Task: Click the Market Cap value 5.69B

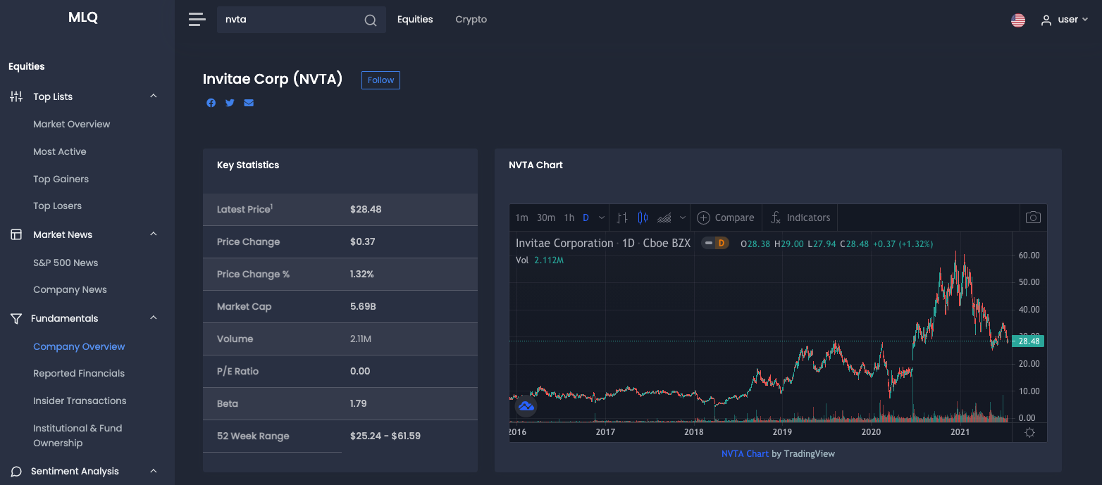Action: tap(364, 306)
